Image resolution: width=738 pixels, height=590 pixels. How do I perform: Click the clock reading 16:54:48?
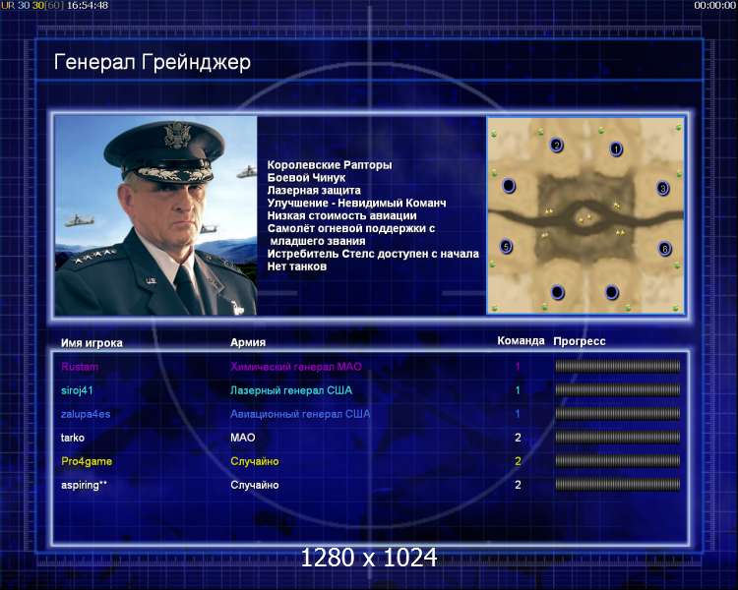coord(87,5)
